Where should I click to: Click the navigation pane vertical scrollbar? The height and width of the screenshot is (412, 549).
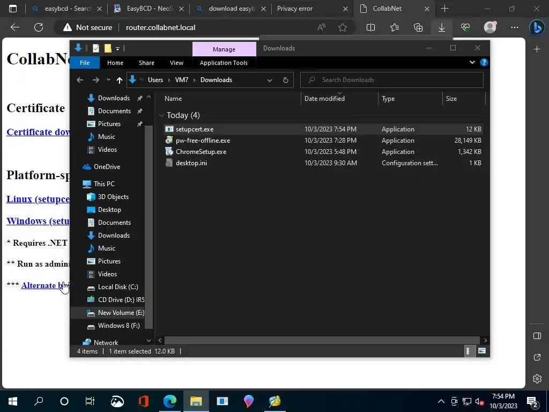tap(149, 227)
